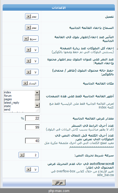
Task: Open the autoflow:scroll dropdown
Action: [32, 169]
